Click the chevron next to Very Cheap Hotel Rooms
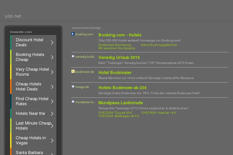233x155 pixels. coord(52,72)
